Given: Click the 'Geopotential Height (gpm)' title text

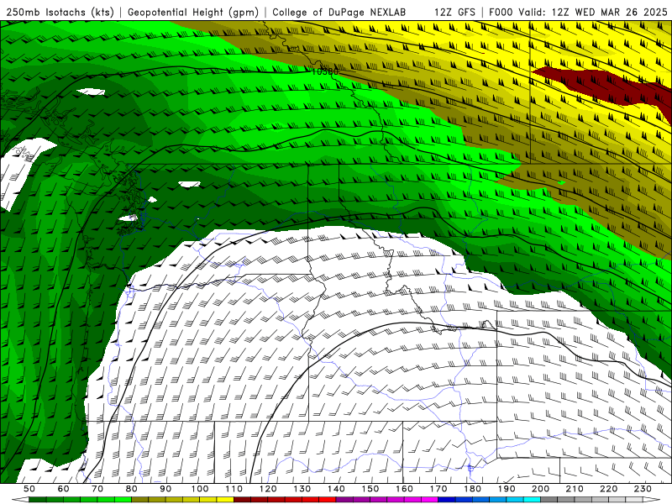Looking at the screenshot, I should pos(193,13).
